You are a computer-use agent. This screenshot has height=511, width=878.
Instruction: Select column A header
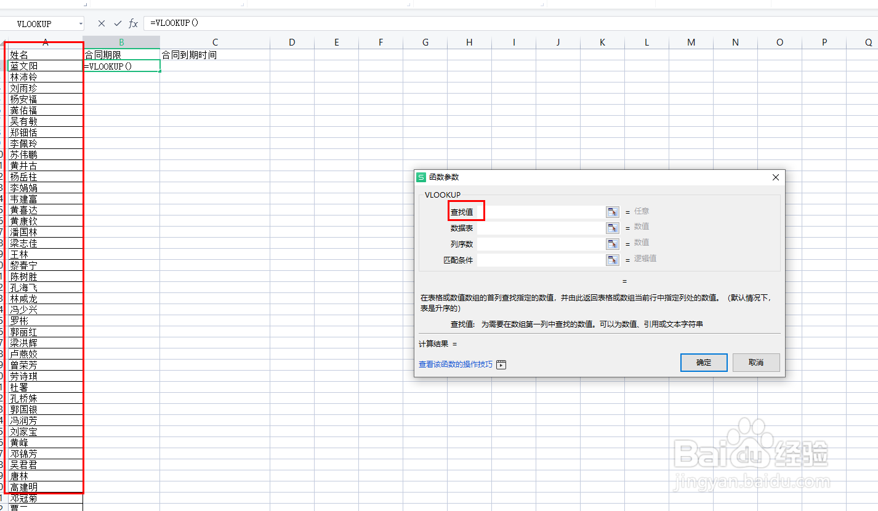(45, 42)
